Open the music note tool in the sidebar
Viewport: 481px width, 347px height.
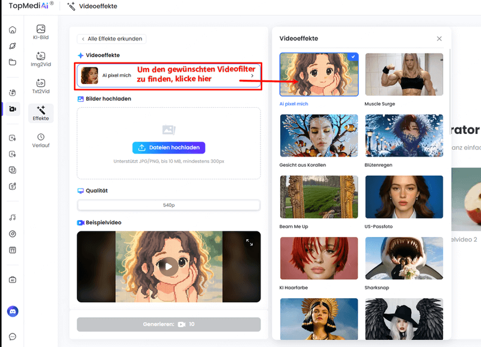pos(13,218)
